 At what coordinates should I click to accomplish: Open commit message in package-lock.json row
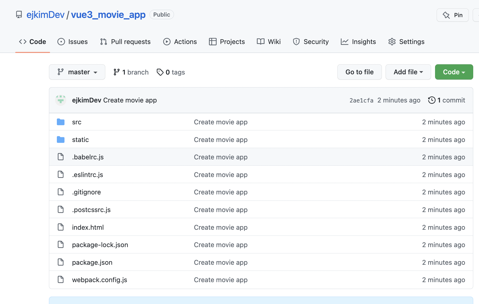click(x=221, y=245)
